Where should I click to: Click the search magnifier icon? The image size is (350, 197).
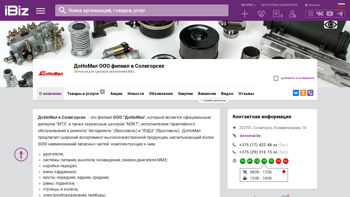(x=63, y=10)
